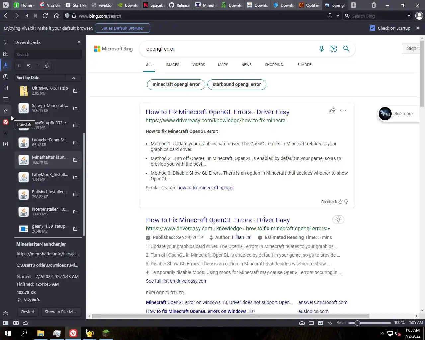Image resolution: width=425 pixels, height=340 pixels.
Task: Bookmark this page from address bar
Action: pos(330,16)
